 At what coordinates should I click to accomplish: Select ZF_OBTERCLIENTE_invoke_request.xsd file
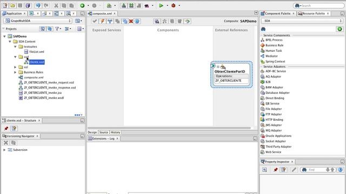(x=49, y=82)
